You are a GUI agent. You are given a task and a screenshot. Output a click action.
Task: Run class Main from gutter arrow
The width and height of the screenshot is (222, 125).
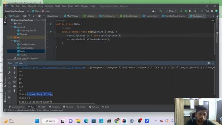point(51,24)
